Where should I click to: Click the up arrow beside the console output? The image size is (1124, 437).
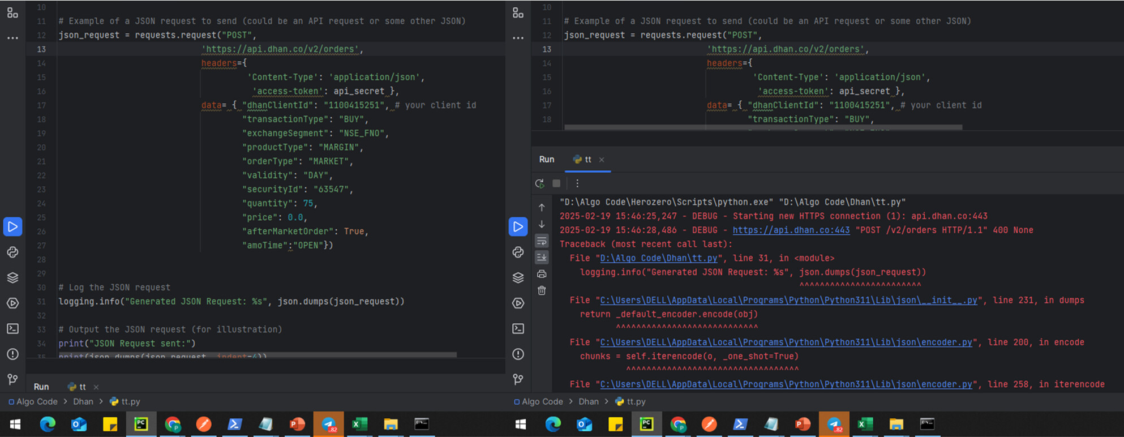point(542,208)
